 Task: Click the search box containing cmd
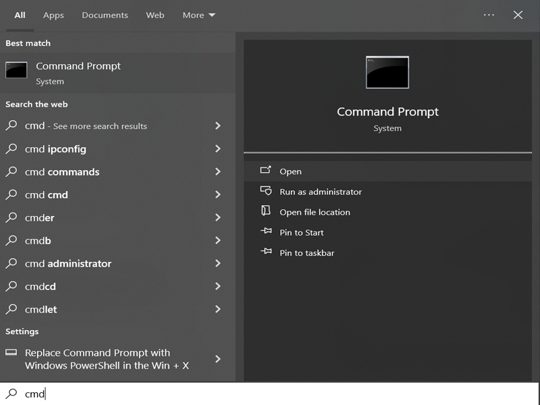[269, 394]
